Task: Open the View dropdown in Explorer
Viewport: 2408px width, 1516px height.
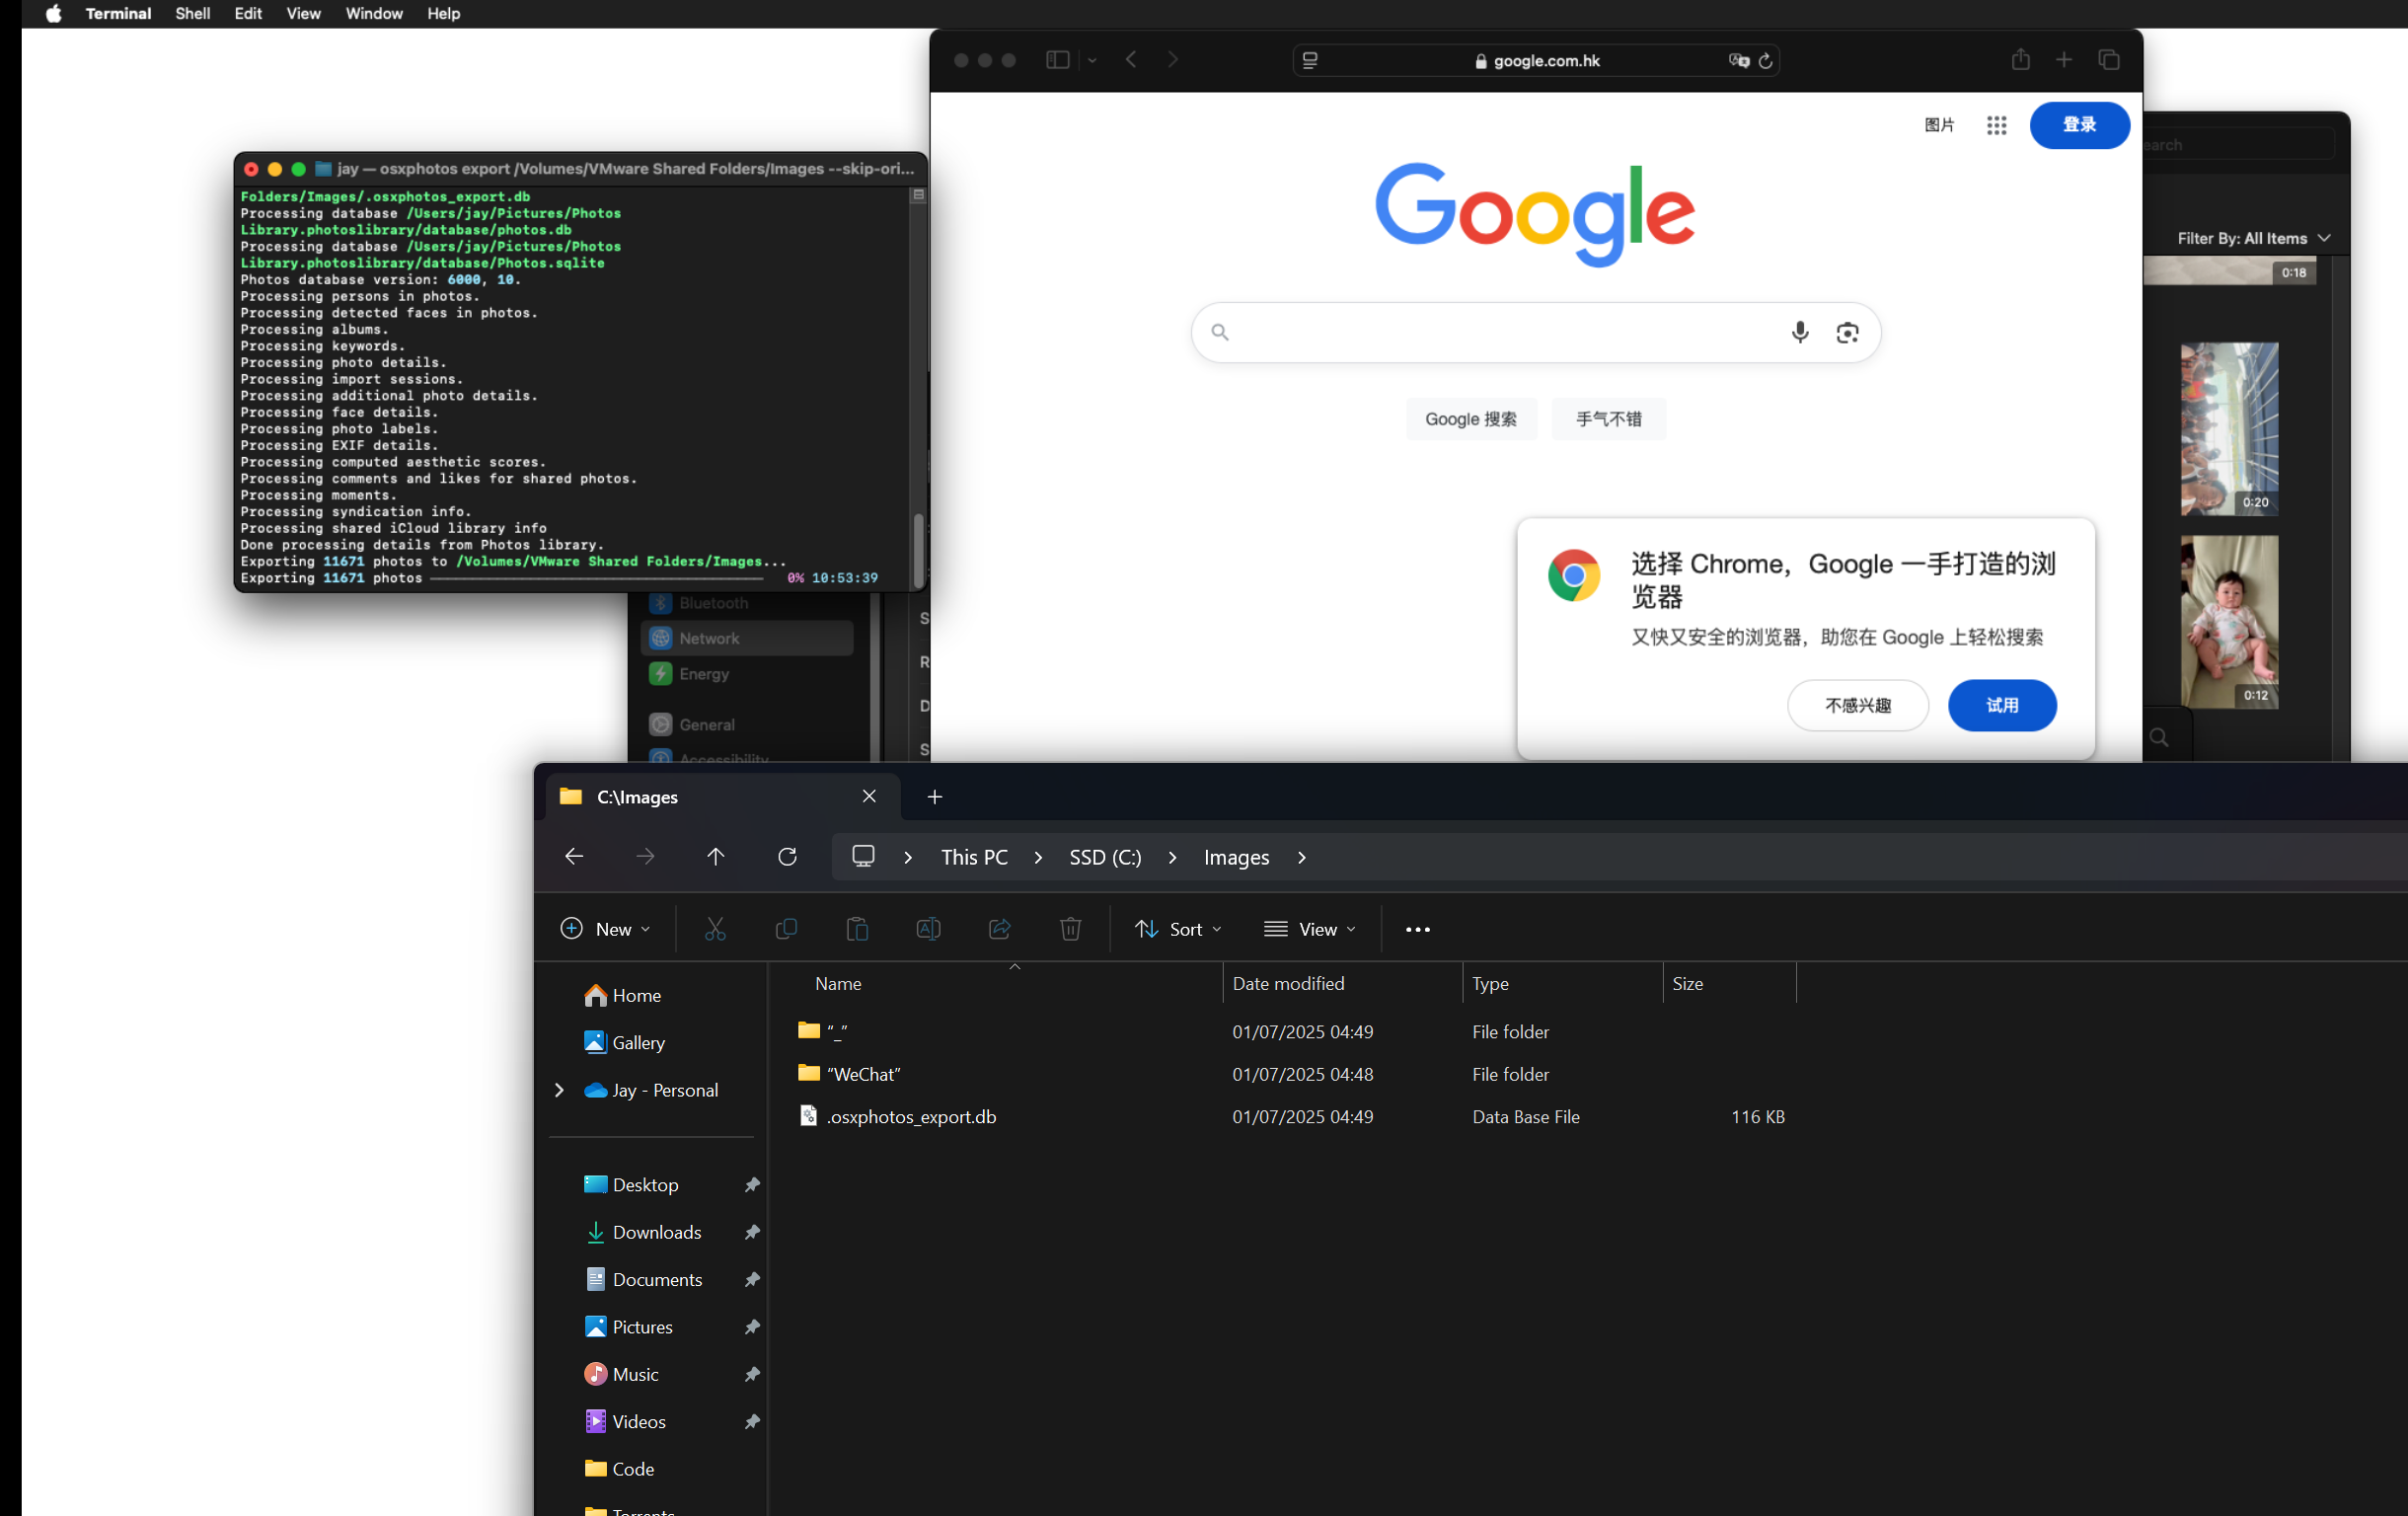Action: click(x=1310, y=929)
